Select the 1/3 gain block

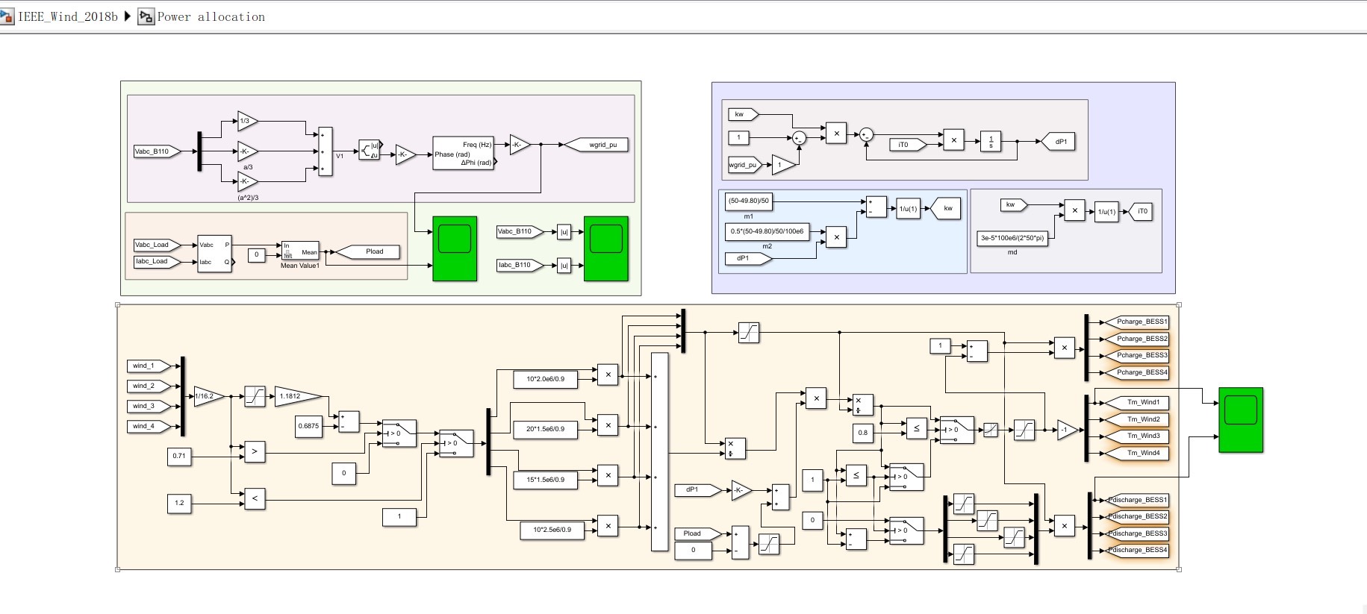click(x=247, y=121)
